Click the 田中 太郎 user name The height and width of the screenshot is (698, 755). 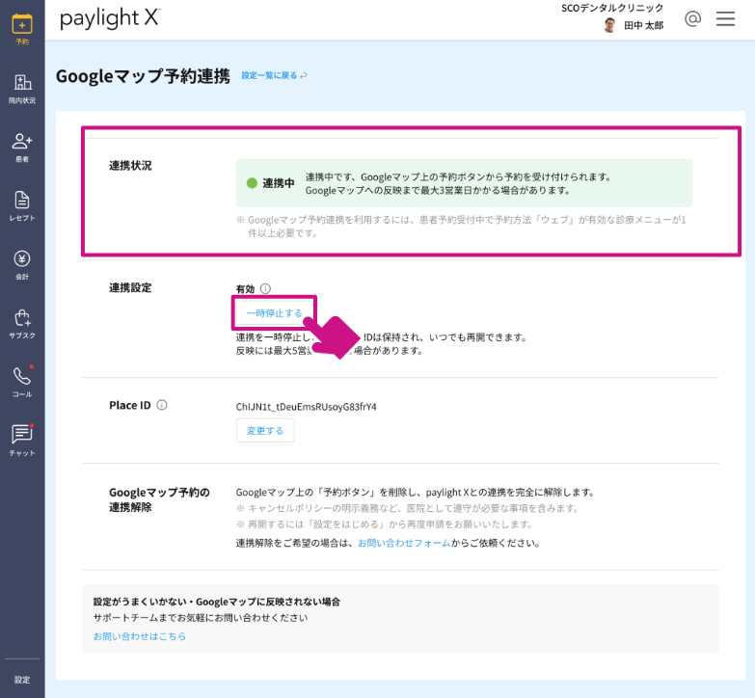coord(644,25)
